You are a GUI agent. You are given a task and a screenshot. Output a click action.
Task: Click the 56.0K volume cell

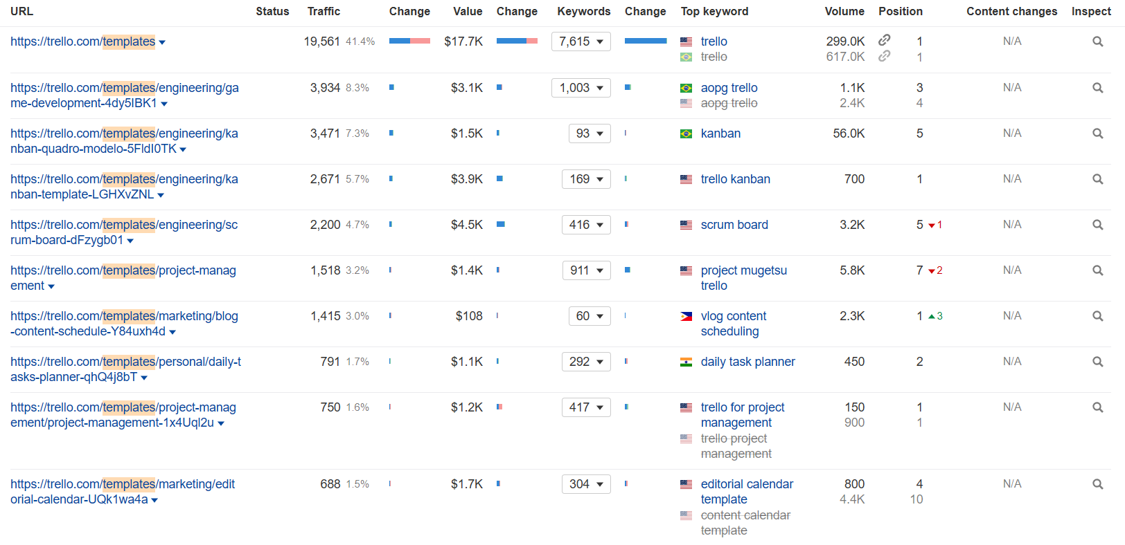[x=849, y=133]
